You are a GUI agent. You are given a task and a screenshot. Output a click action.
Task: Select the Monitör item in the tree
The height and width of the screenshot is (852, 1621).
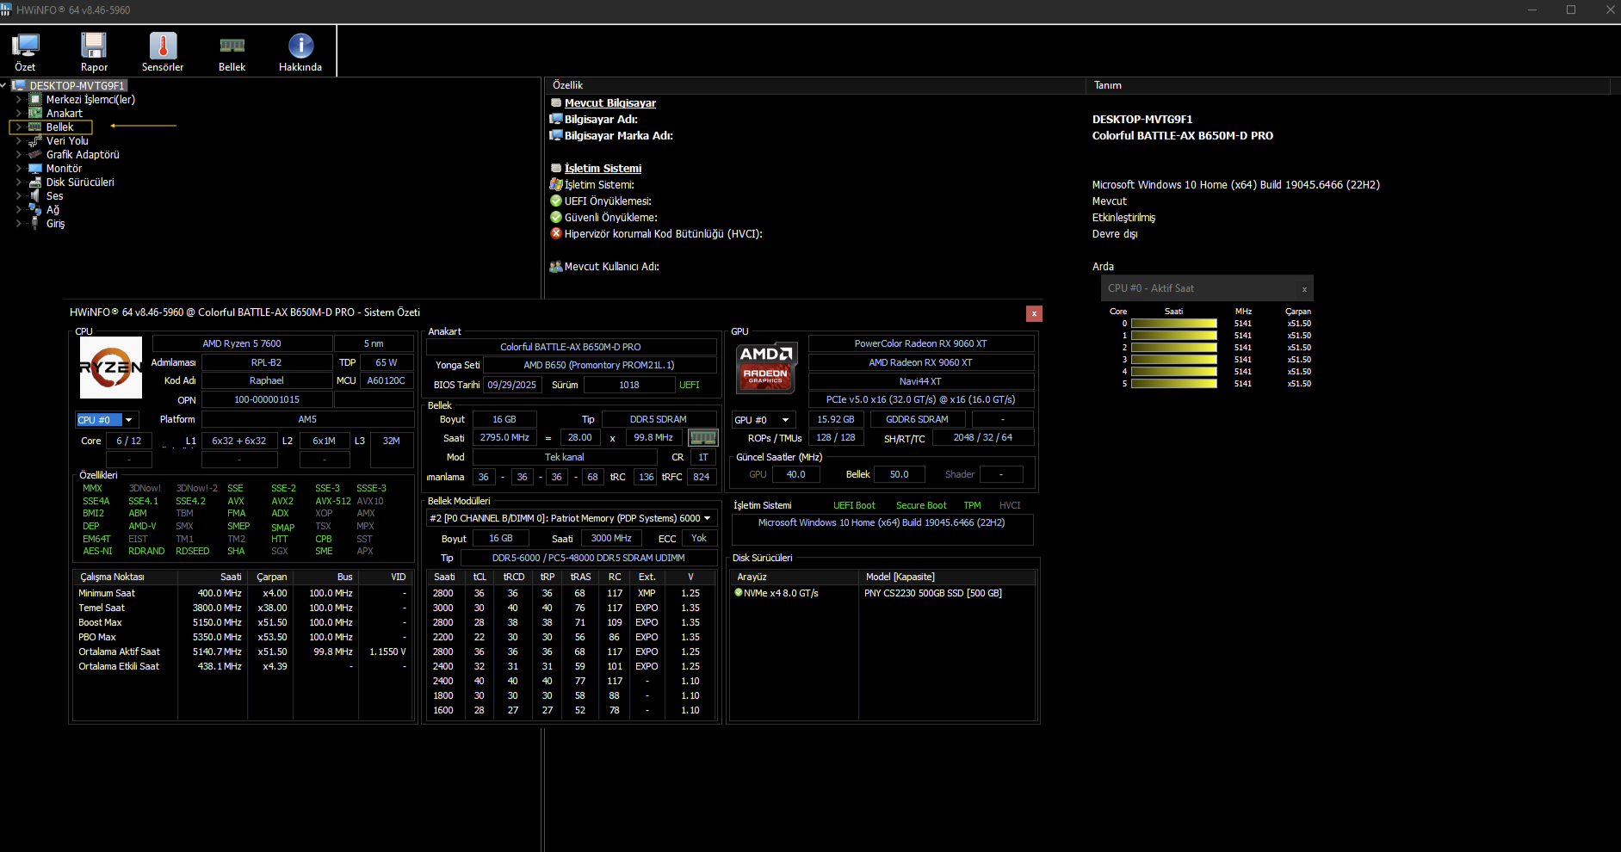64,169
